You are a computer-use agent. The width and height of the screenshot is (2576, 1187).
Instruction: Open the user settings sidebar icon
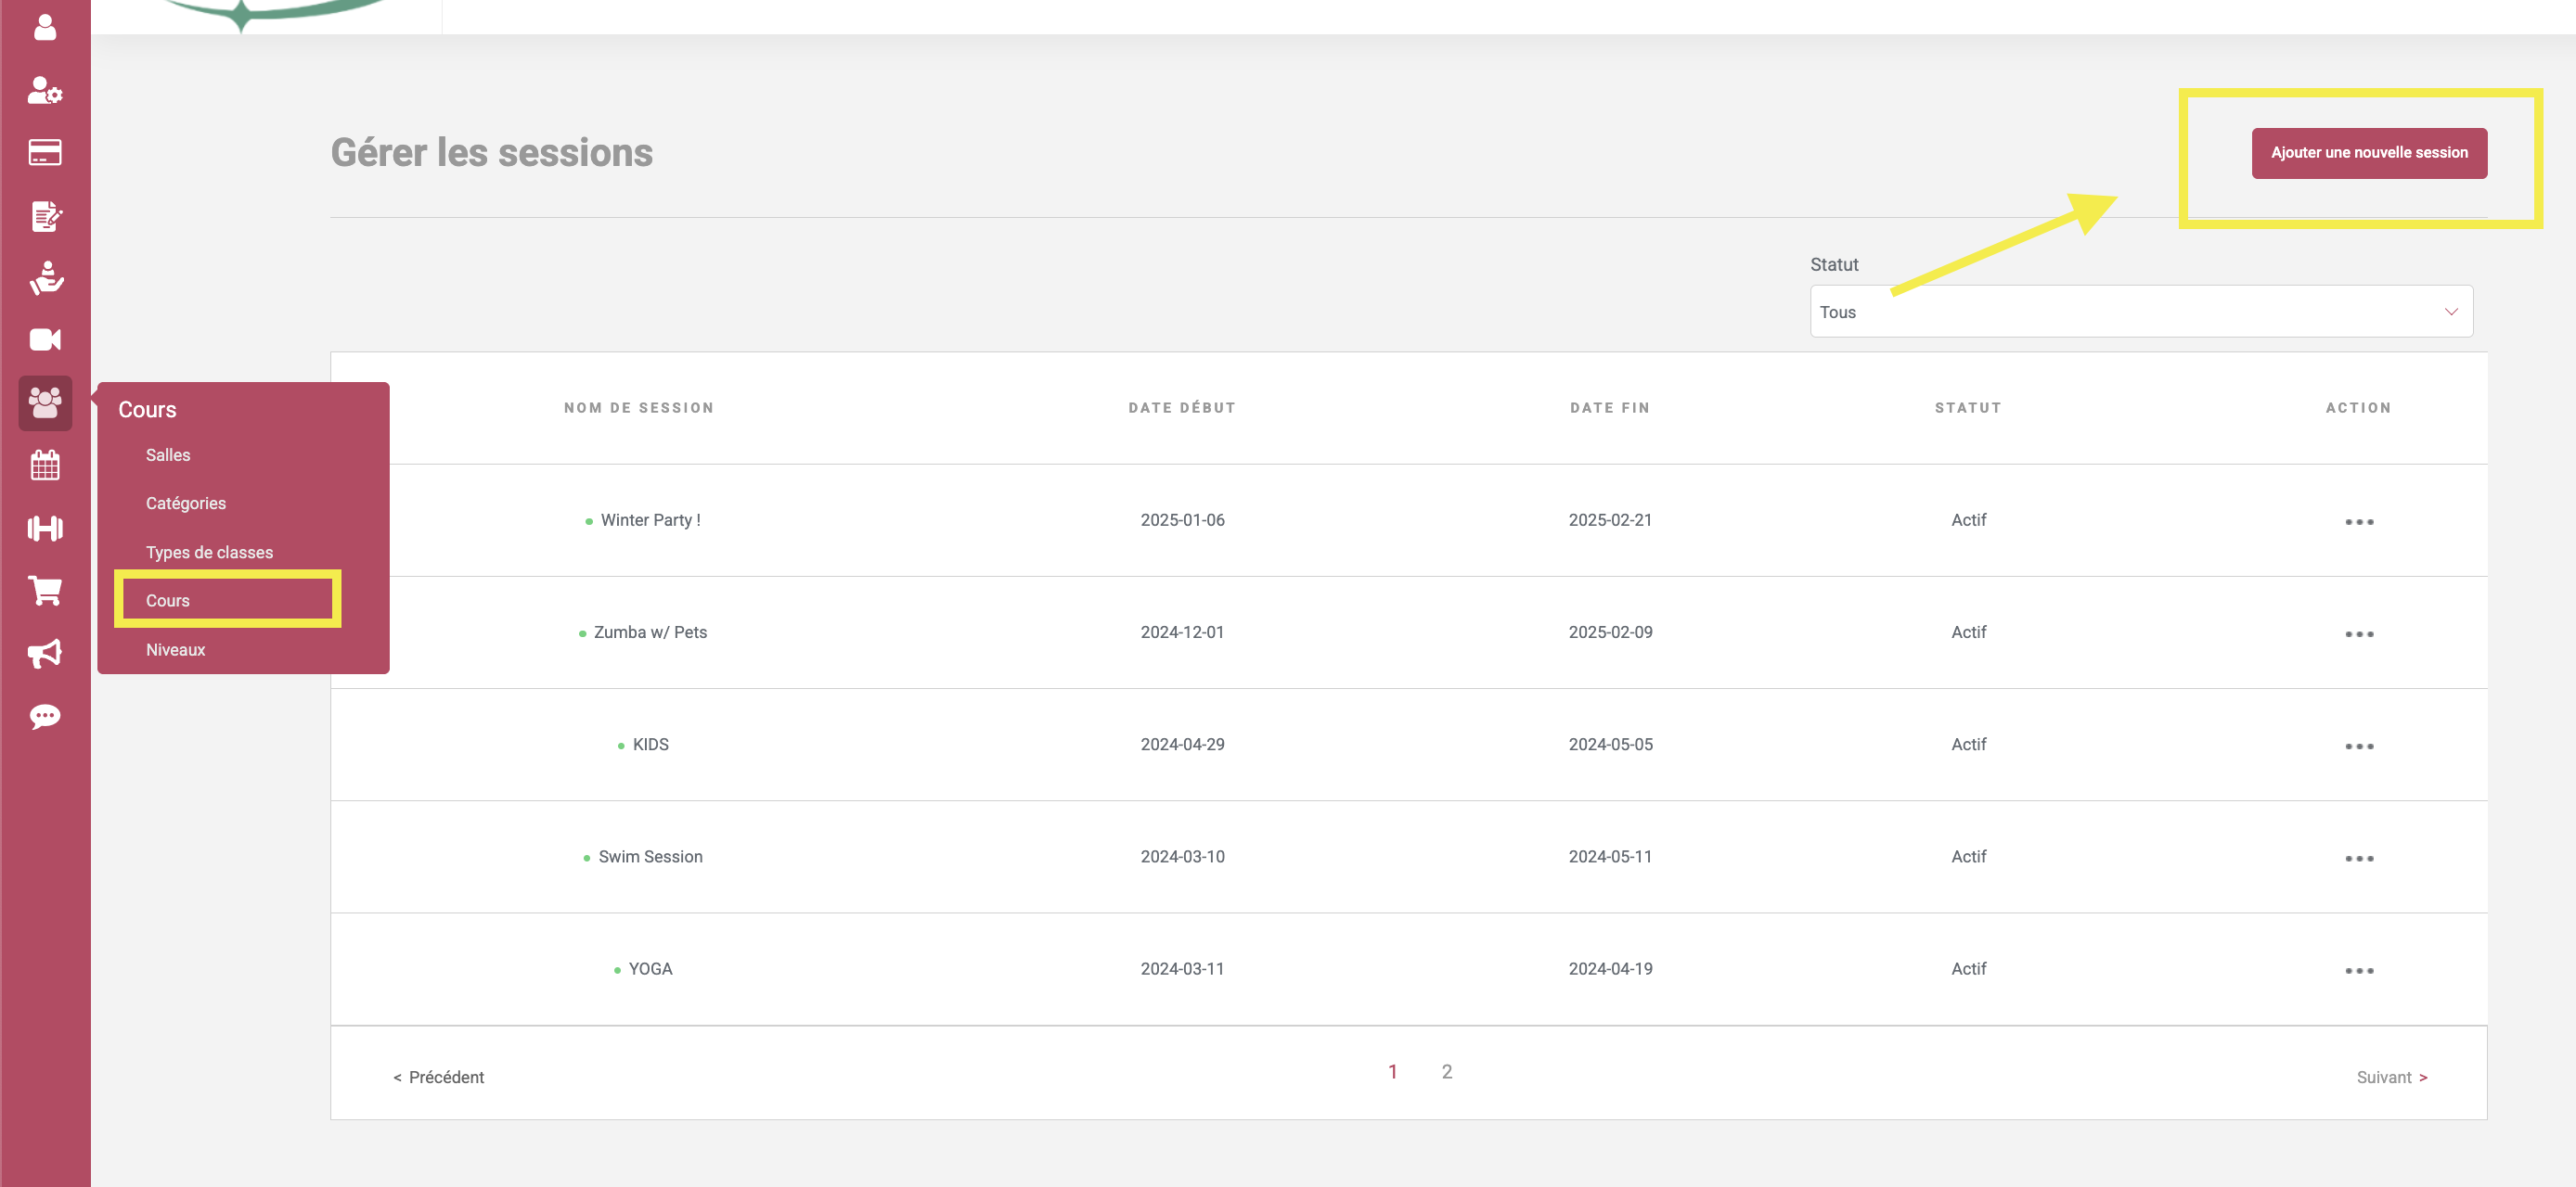45,91
